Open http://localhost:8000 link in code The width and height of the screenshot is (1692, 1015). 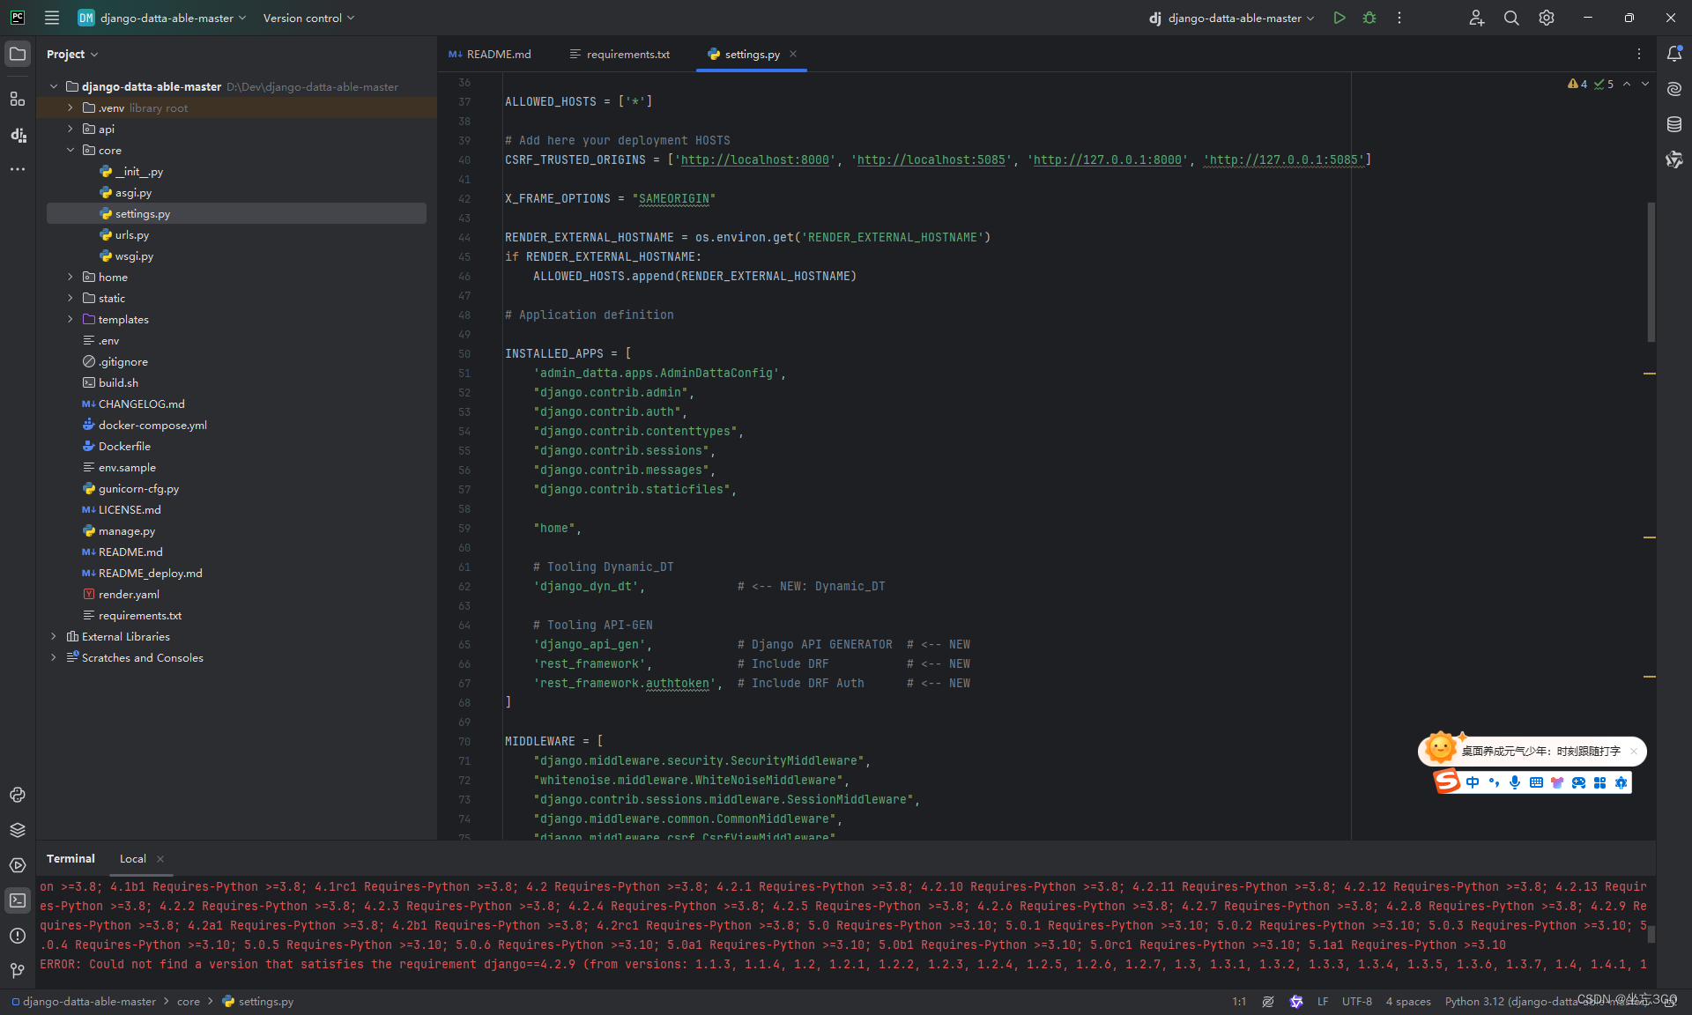(x=755, y=159)
